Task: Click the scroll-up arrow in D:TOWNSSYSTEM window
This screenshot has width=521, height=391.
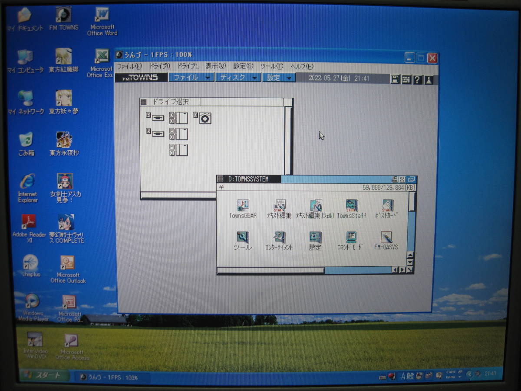Action: (410, 255)
